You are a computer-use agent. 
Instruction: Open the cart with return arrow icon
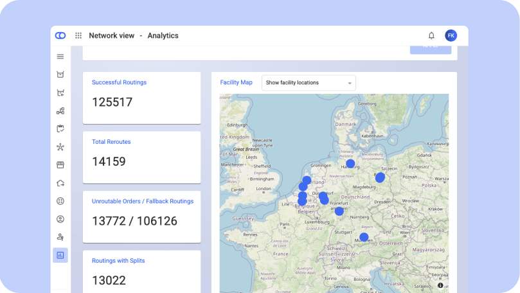pos(60,93)
